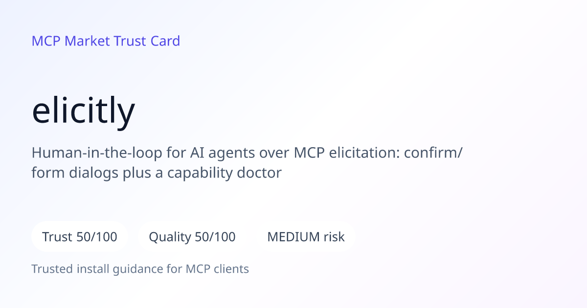
Task: Click the phrase Trust Card in the header
Action: 147,41
